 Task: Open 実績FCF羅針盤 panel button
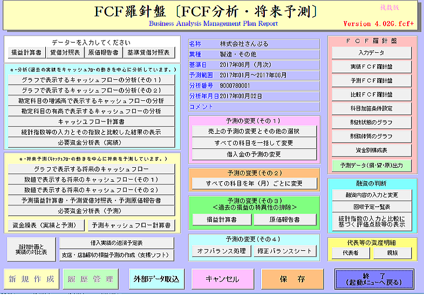pyautogui.click(x=371, y=67)
